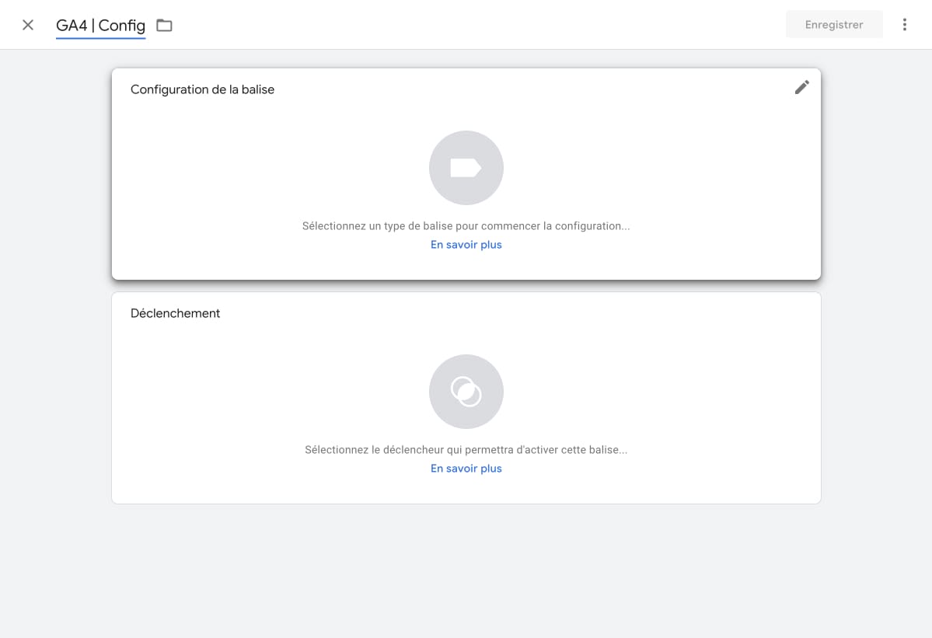Click the Déclenchement heading

[176, 313]
